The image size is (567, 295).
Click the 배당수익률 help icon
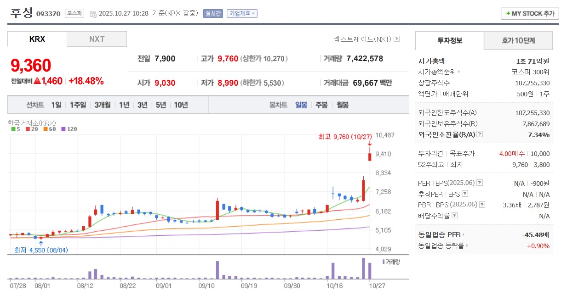[454, 215]
